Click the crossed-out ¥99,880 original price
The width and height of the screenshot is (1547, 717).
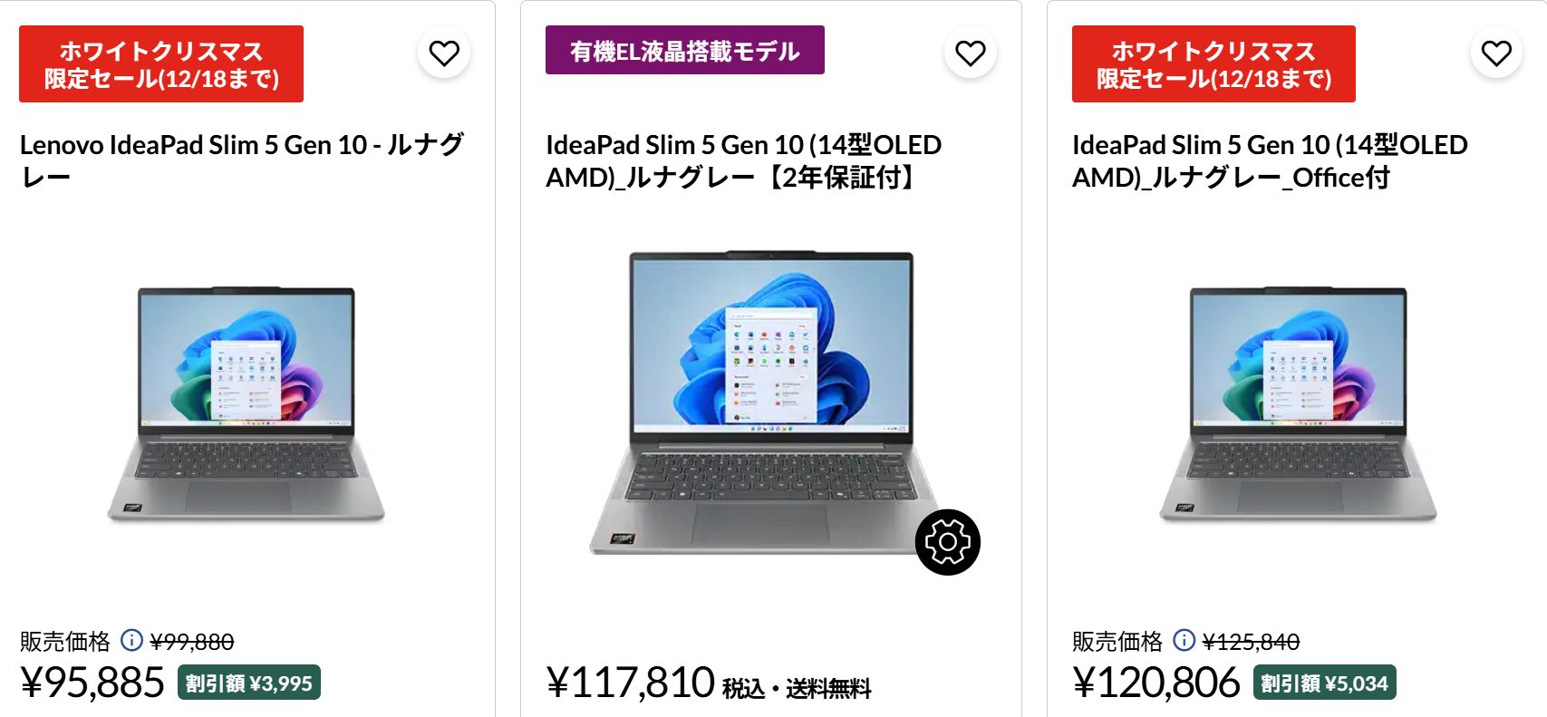tap(195, 641)
